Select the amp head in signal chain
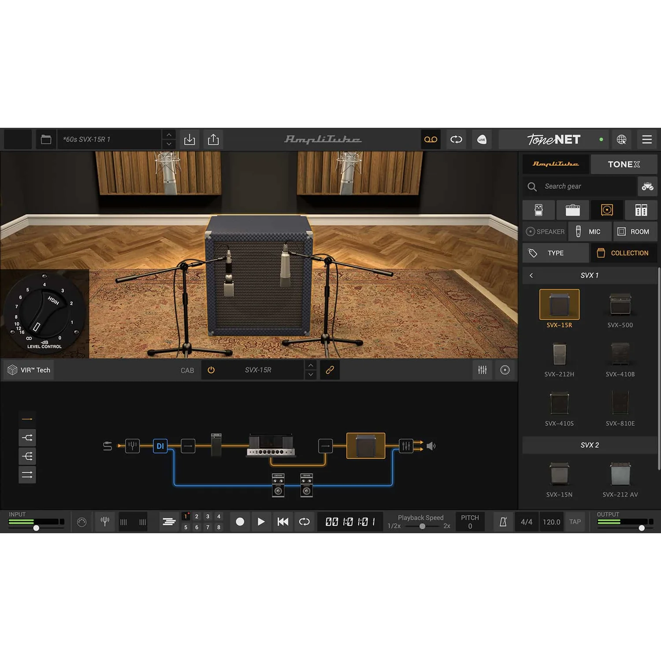 point(271,445)
